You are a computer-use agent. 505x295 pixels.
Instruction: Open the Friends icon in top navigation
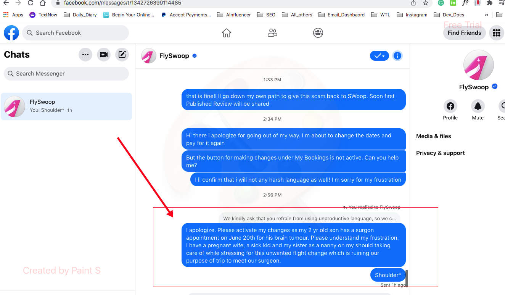(x=272, y=33)
